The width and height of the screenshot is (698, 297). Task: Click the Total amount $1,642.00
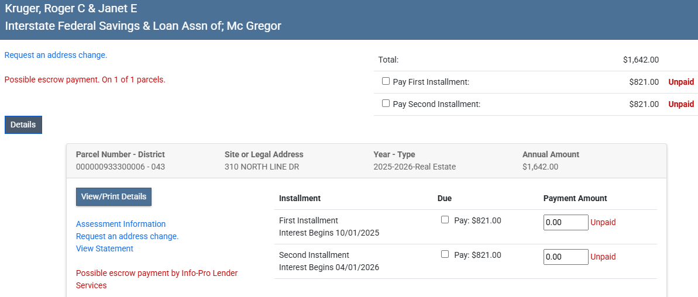pyautogui.click(x=641, y=60)
